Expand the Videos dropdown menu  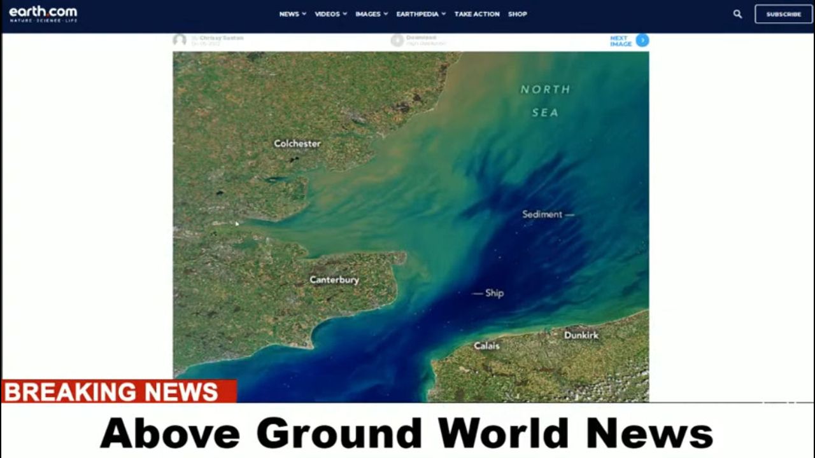pyautogui.click(x=330, y=14)
